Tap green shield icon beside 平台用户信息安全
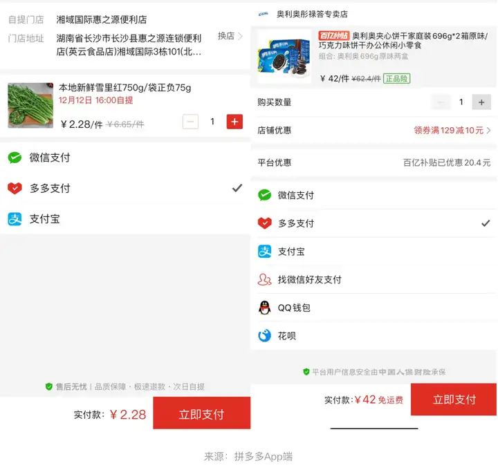Screen dimensions: 498x470 pos(306,372)
